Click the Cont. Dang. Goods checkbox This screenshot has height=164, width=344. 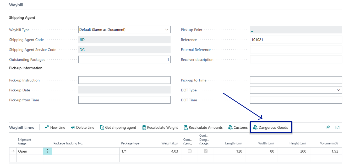(x=206, y=151)
